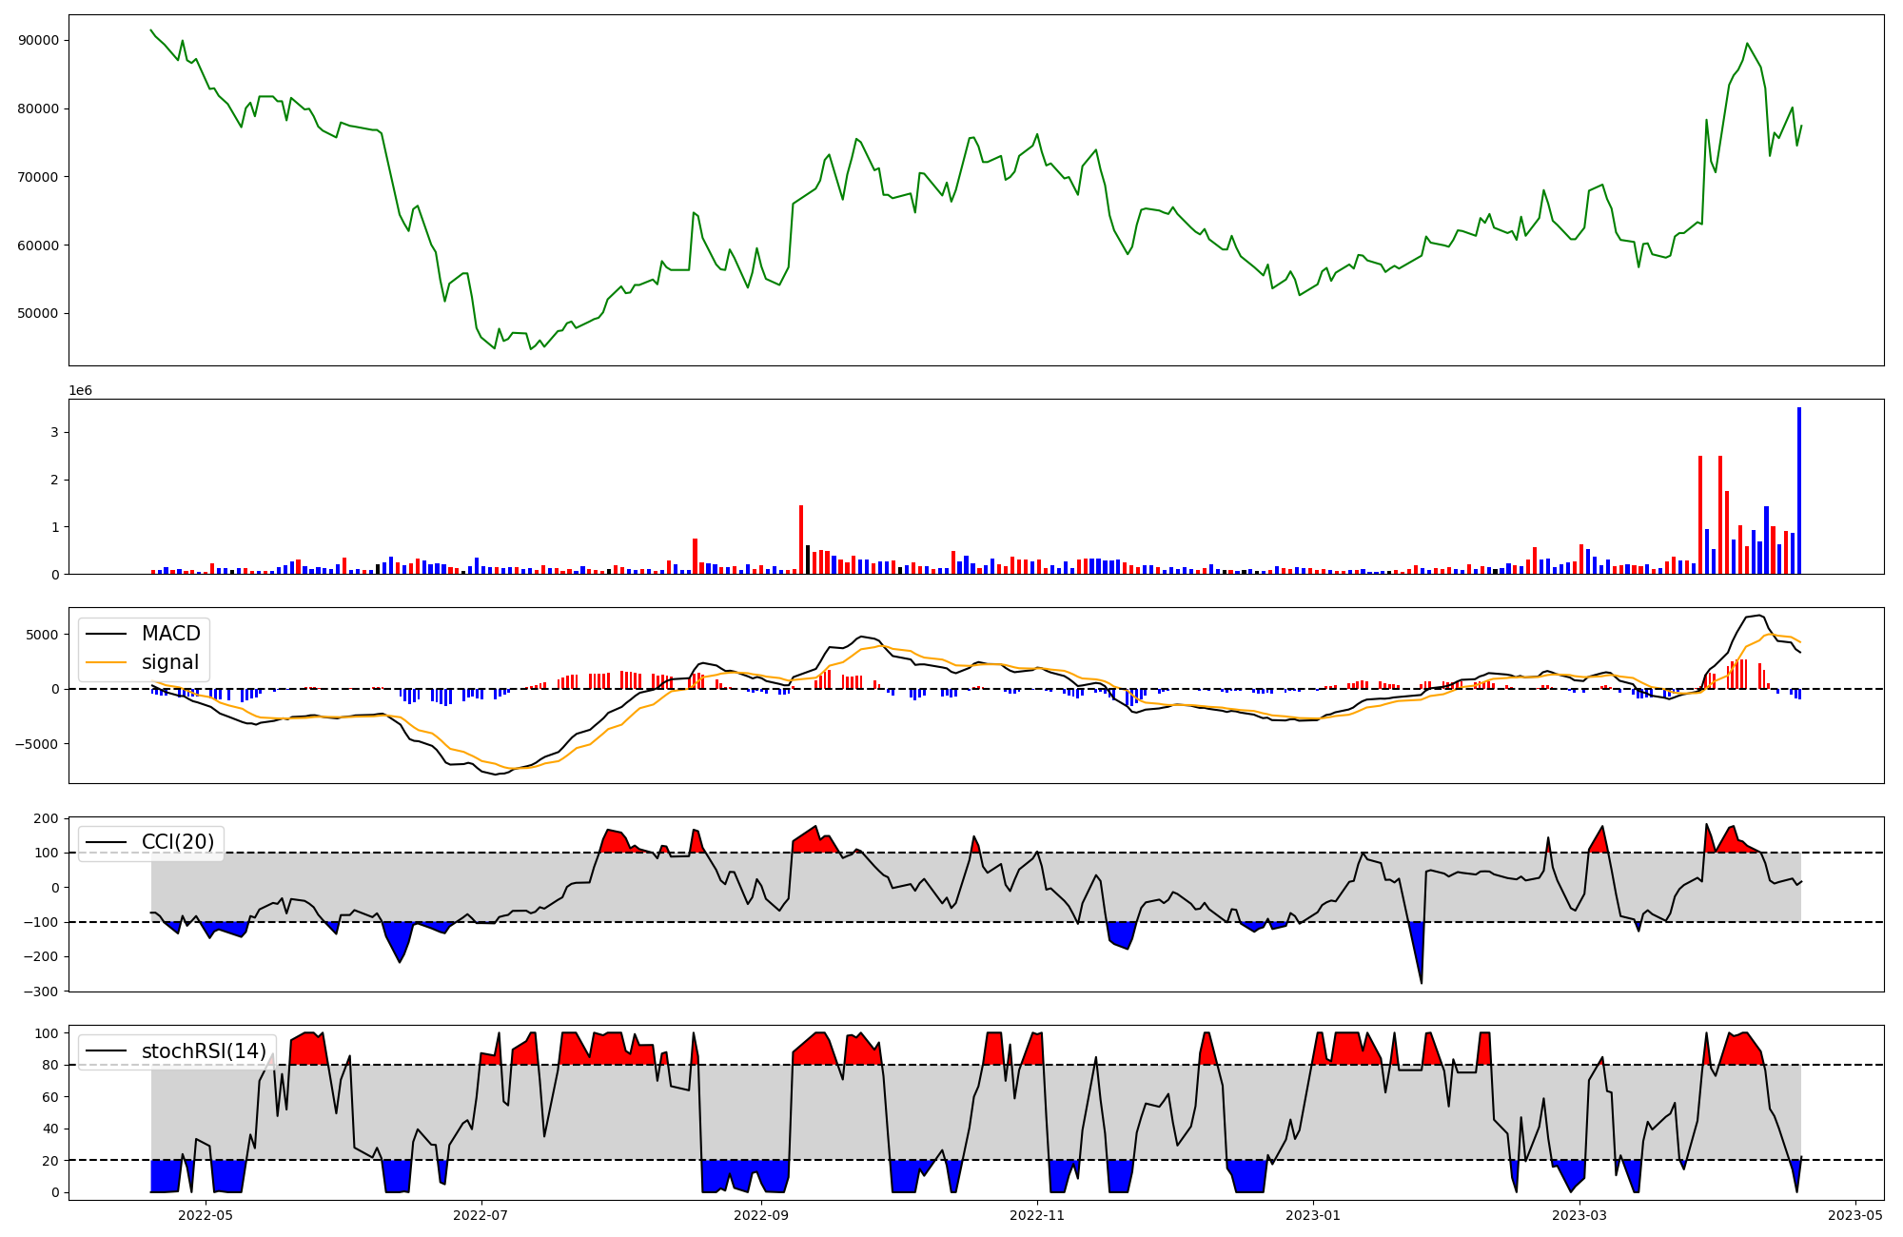Image resolution: width=1903 pixels, height=1237 pixels.
Task: Click the 2022-09 x-axis date label
Action: (x=762, y=1215)
